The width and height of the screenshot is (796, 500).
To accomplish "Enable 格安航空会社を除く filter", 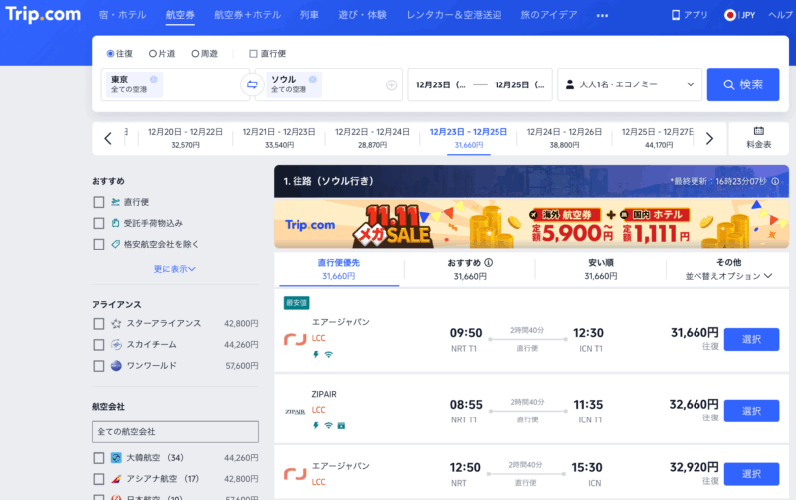I will click(x=99, y=244).
